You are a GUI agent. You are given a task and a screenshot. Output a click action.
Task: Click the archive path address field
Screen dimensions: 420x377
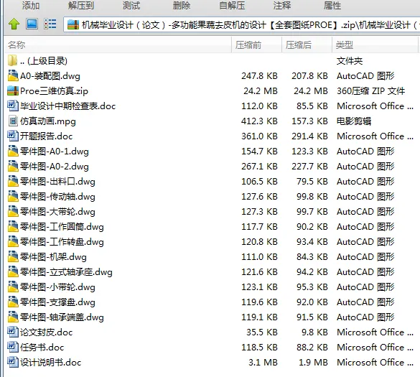pos(242,24)
